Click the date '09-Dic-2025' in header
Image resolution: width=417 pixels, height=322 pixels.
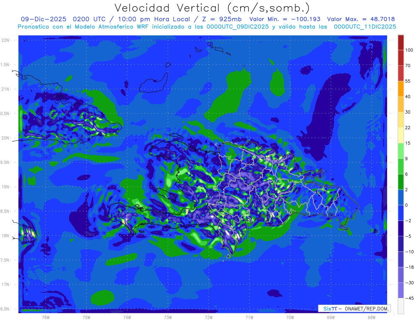click(x=44, y=19)
